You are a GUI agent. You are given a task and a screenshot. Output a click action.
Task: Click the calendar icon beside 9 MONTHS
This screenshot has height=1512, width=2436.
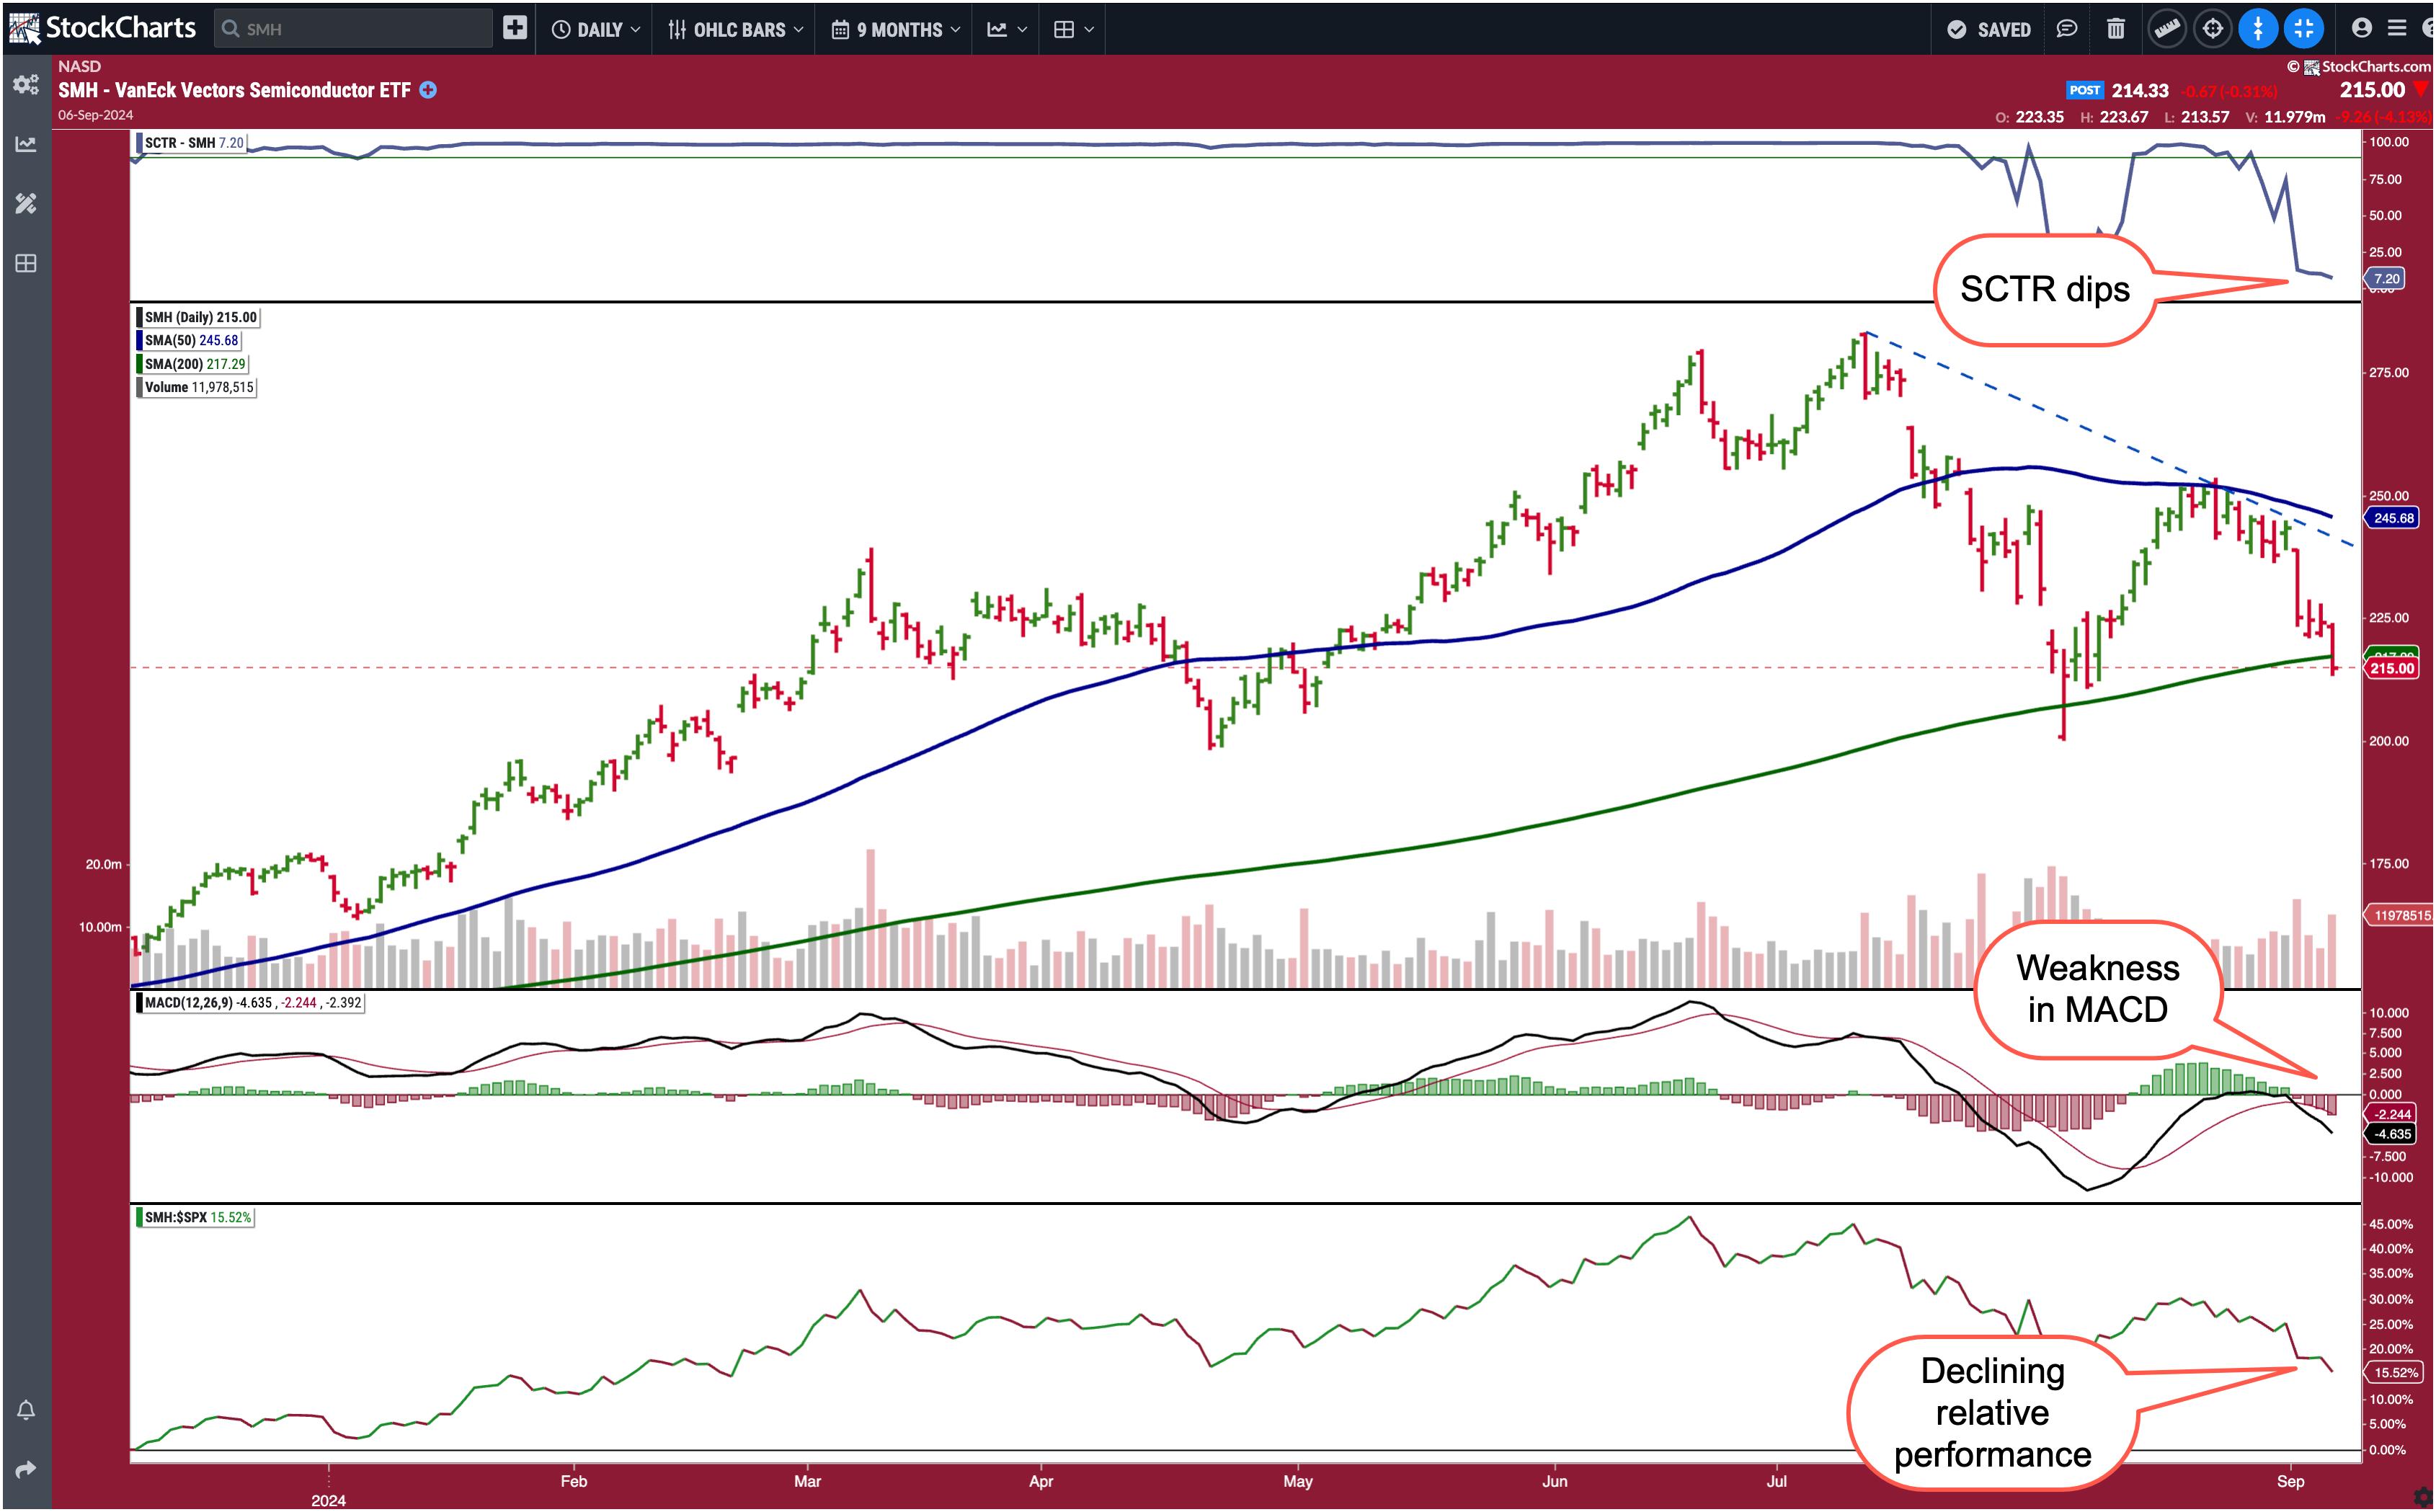[x=840, y=30]
